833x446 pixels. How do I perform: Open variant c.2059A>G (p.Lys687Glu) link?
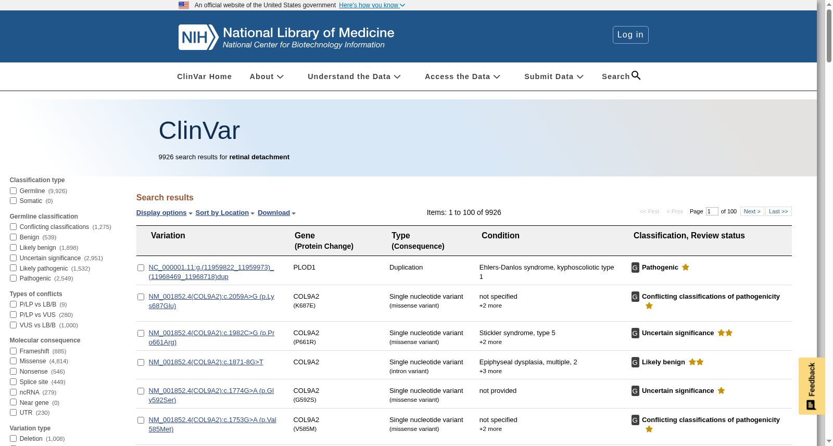(x=211, y=301)
